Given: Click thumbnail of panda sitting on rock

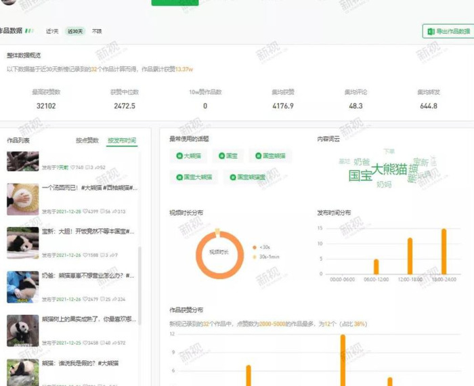Looking at the screenshot, I should [x=22, y=372].
